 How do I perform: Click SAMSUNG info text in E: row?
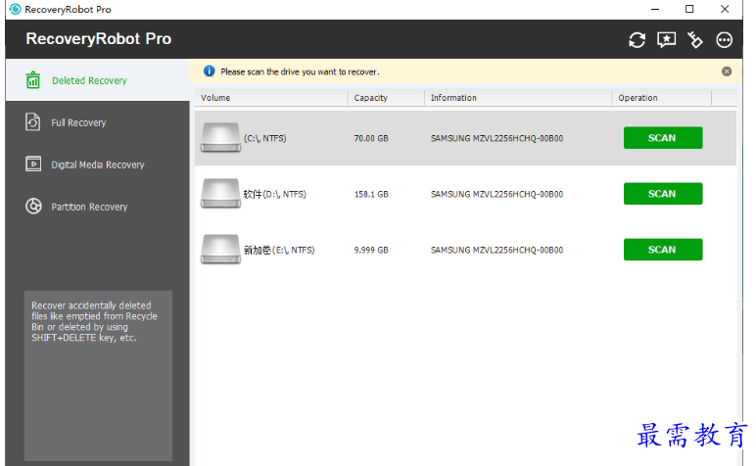click(496, 250)
